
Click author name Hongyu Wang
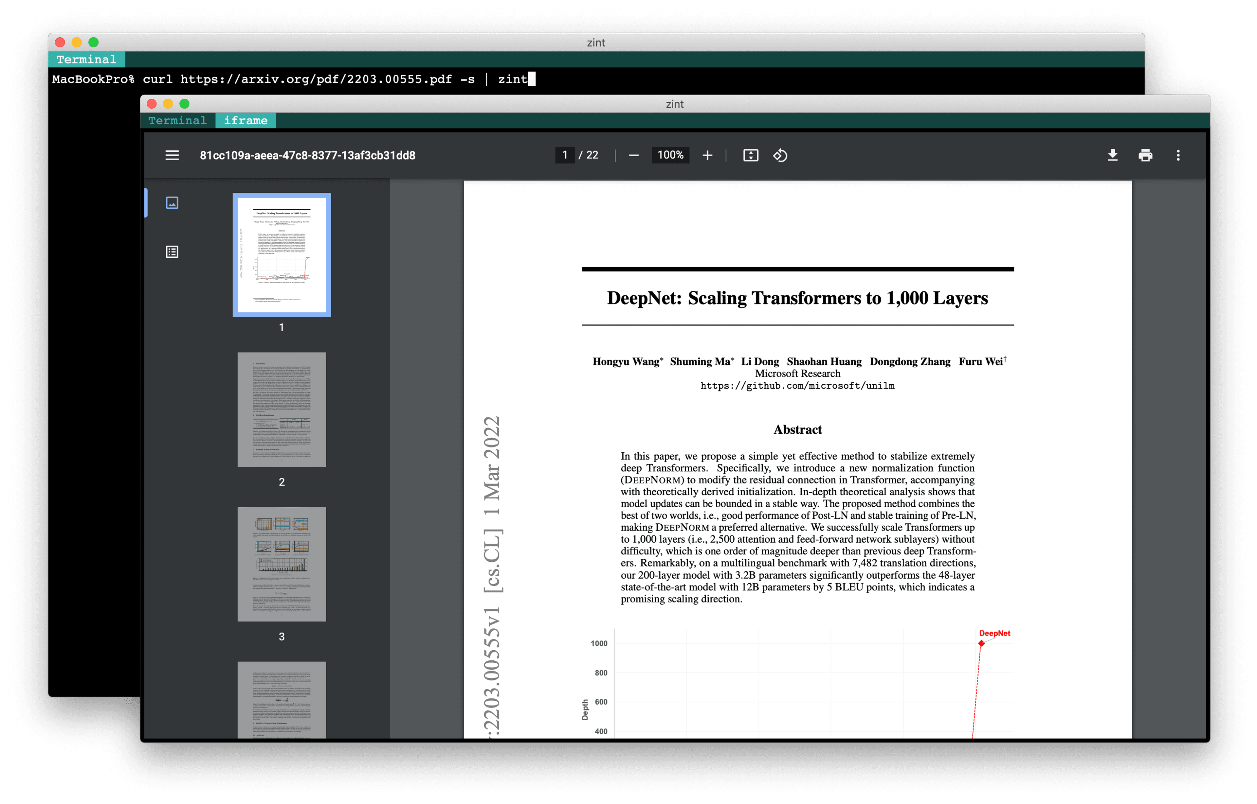(x=626, y=361)
